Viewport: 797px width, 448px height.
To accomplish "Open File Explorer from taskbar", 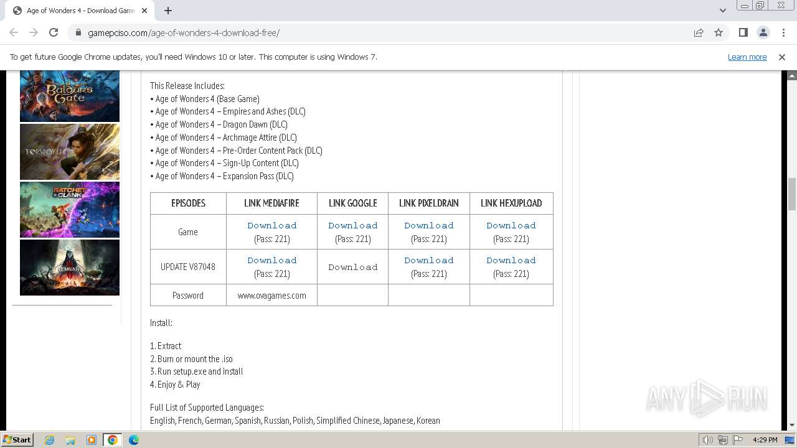I will click(x=70, y=440).
